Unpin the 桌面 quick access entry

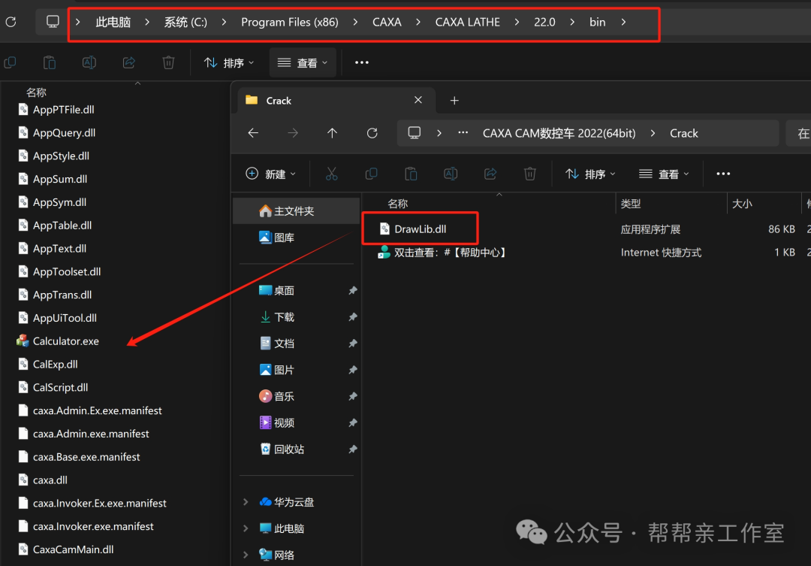pos(353,290)
